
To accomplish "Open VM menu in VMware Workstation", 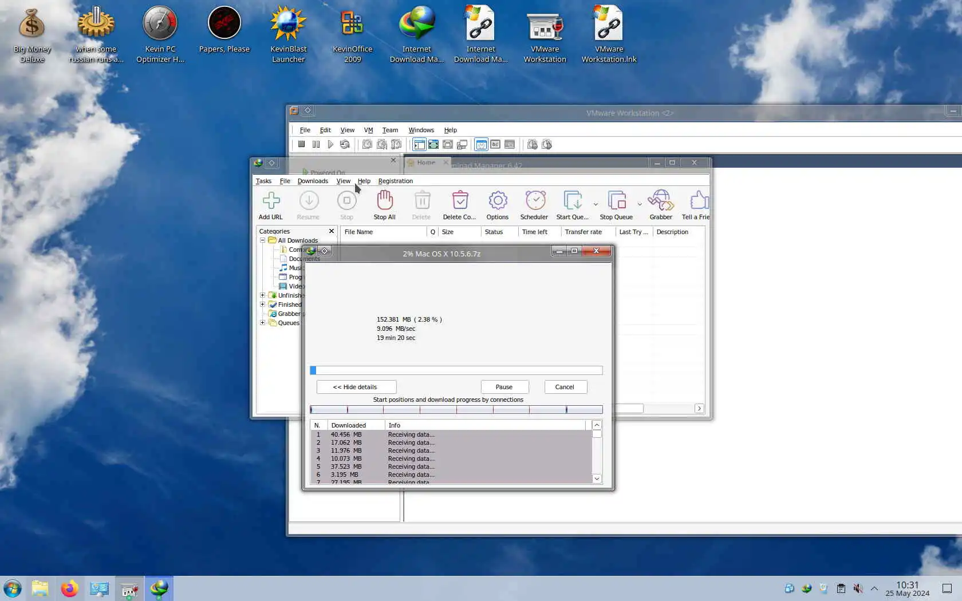I will tap(368, 130).
